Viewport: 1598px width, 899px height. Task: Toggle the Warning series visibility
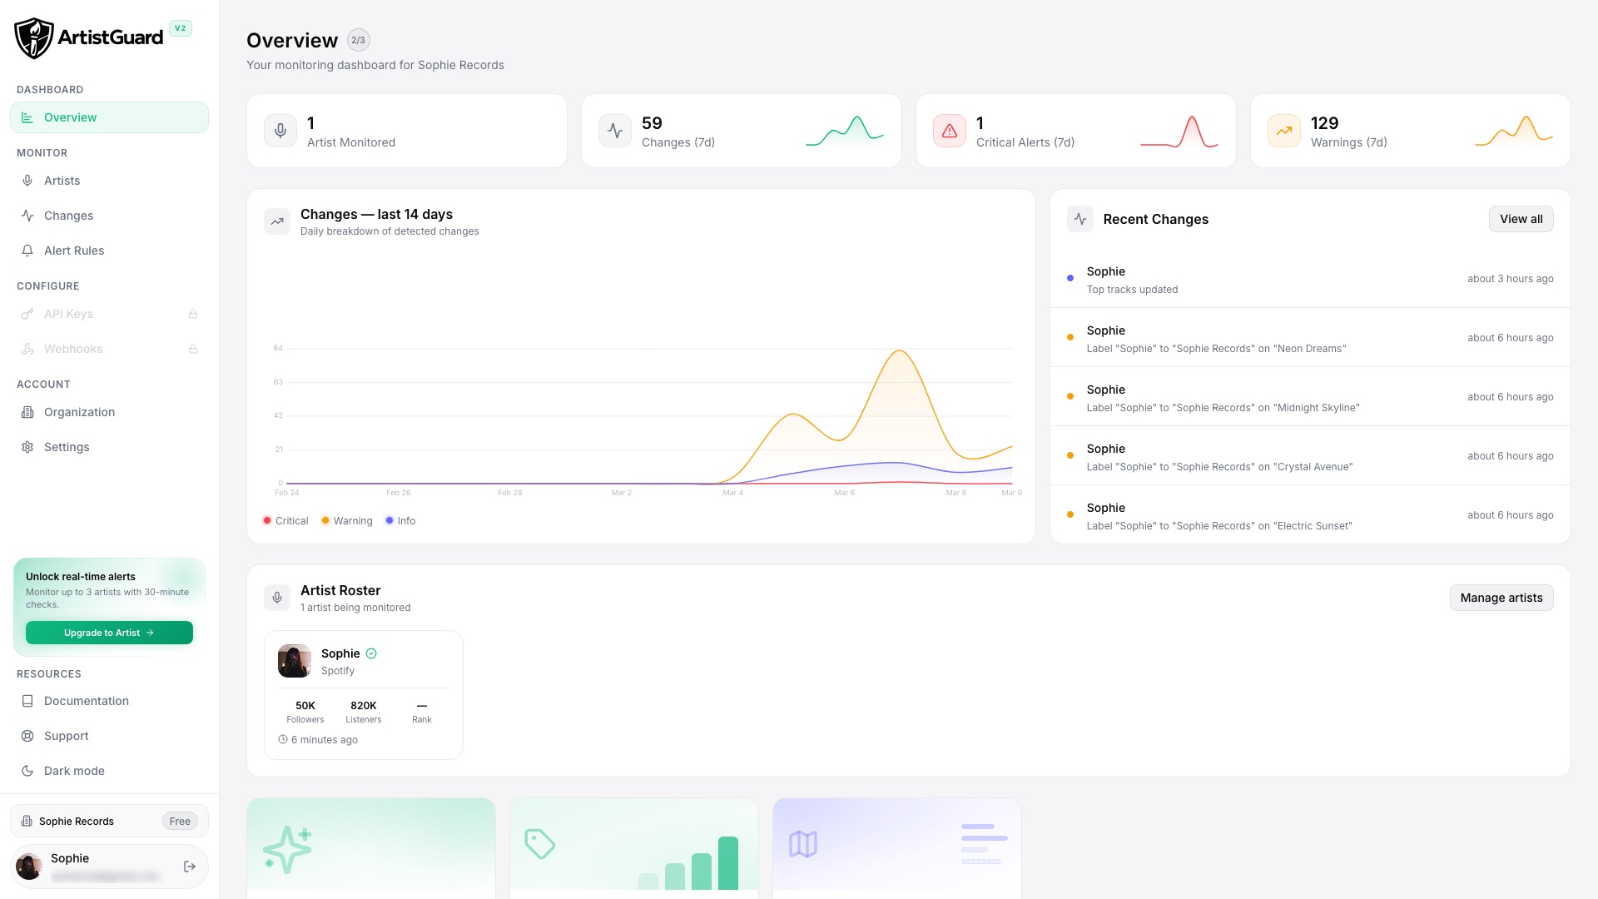(346, 520)
